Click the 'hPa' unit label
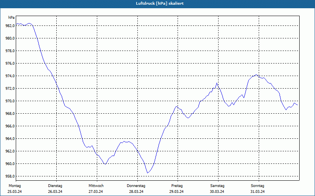 tap(11, 18)
